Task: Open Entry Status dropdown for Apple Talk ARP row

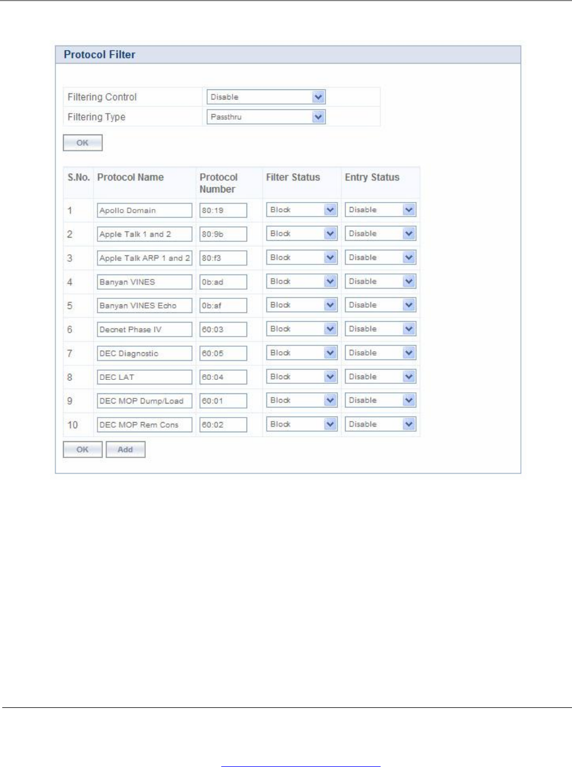Action: 381,258
